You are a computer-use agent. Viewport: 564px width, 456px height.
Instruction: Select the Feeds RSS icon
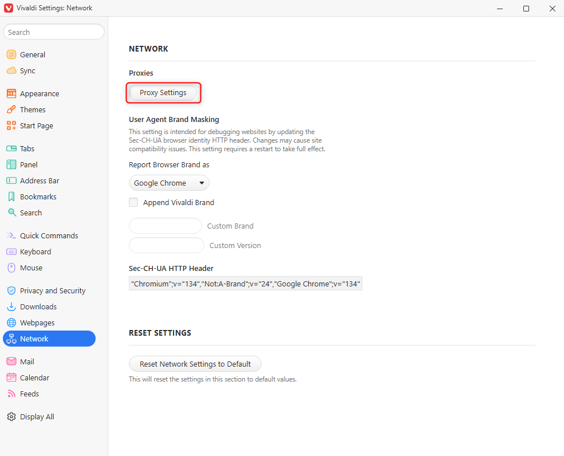[x=11, y=394]
